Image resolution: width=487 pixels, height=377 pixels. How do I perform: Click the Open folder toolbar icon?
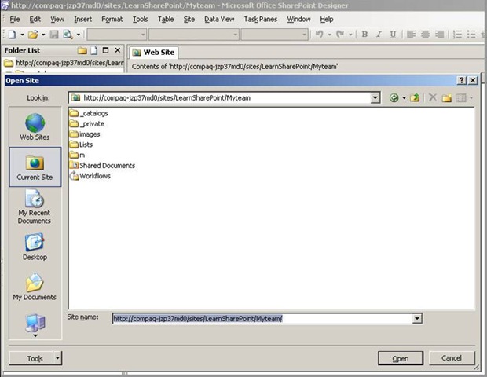point(33,34)
